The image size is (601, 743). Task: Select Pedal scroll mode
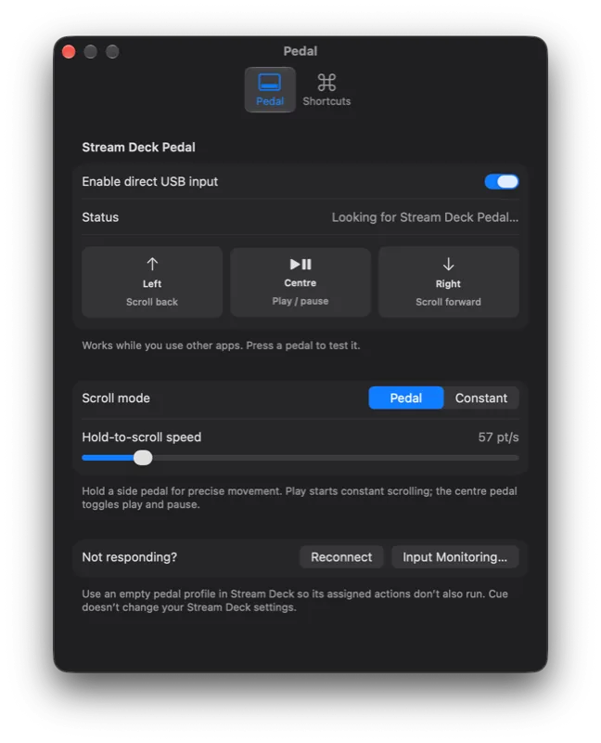point(406,398)
